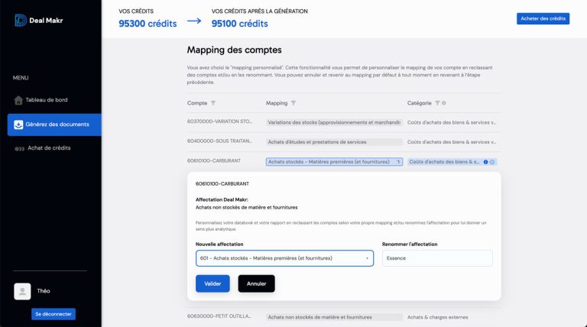Click Acheter des crédits button
The height and width of the screenshot is (327, 587).
coord(543,18)
